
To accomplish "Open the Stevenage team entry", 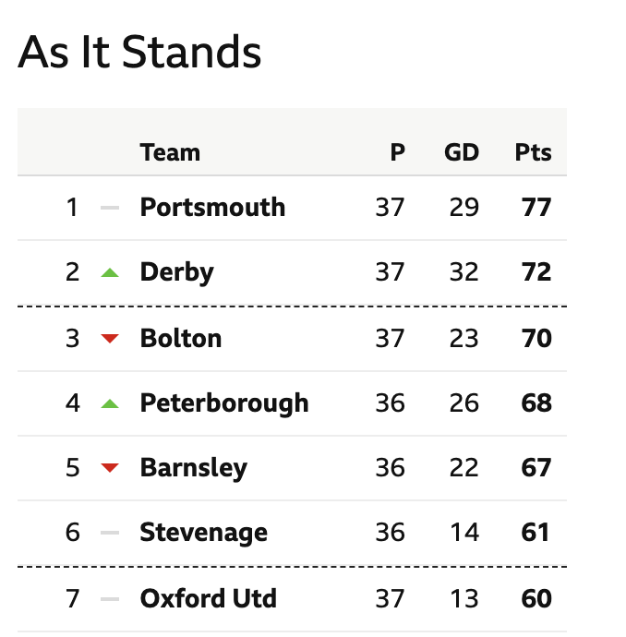I will point(203,533).
